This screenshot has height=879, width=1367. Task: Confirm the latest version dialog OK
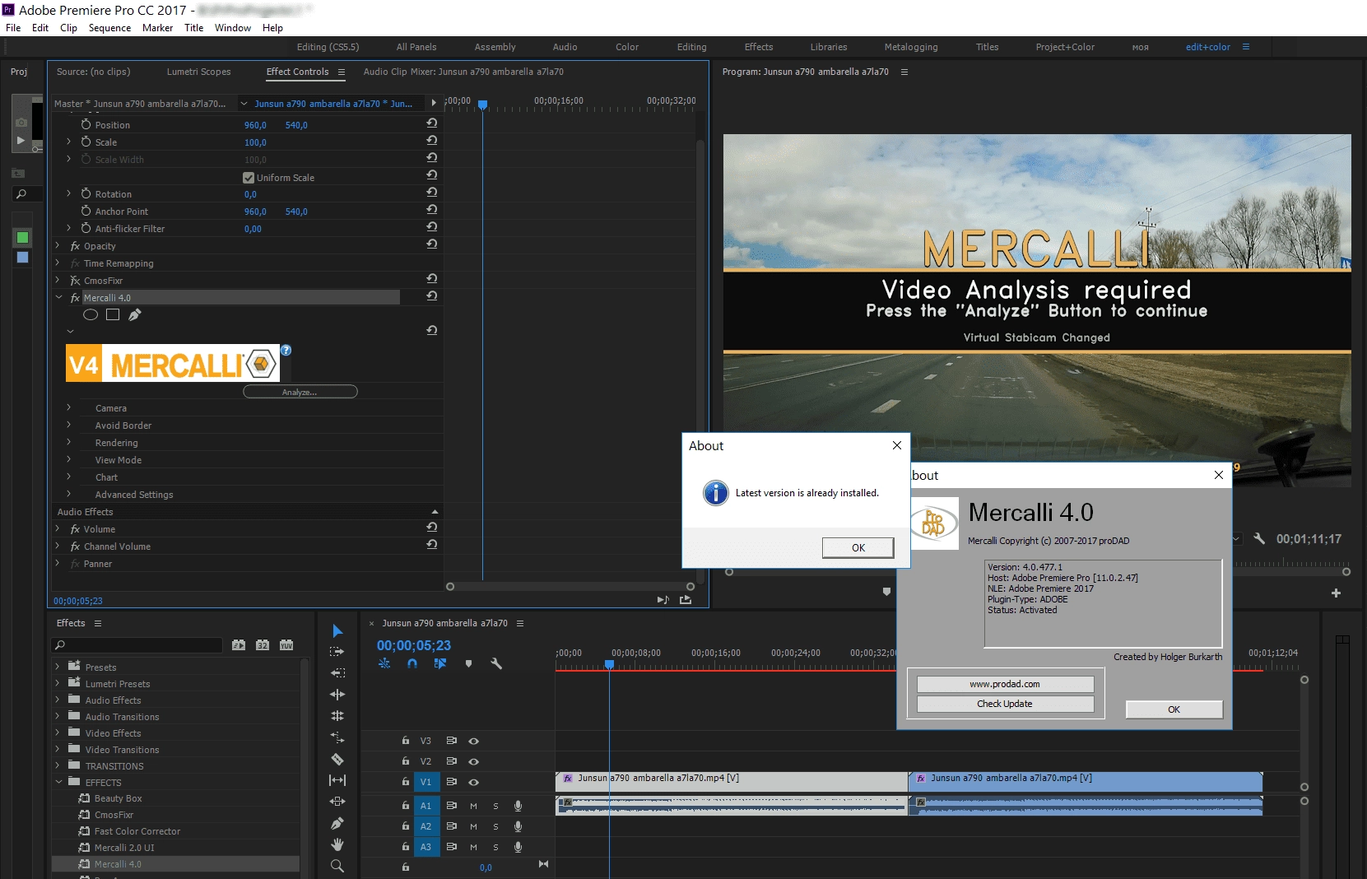tap(858, 547)
